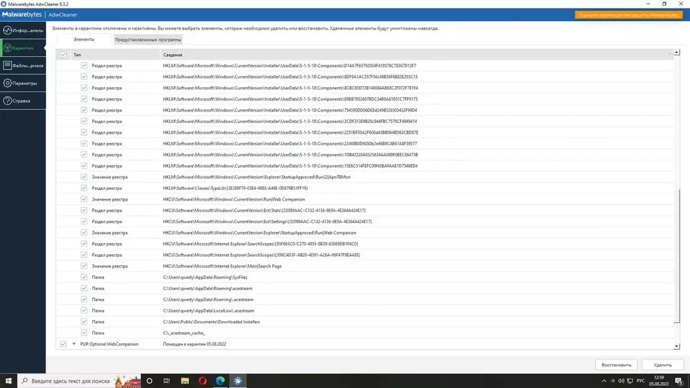The height and width of the screenshot is (388, 690).
Task: Click the Удалить button
Action: pyautogui.click(x=662, y=365)
